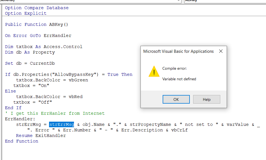Click the 'Option Compare Database' line
266x160 pixels.
(37, 8)
